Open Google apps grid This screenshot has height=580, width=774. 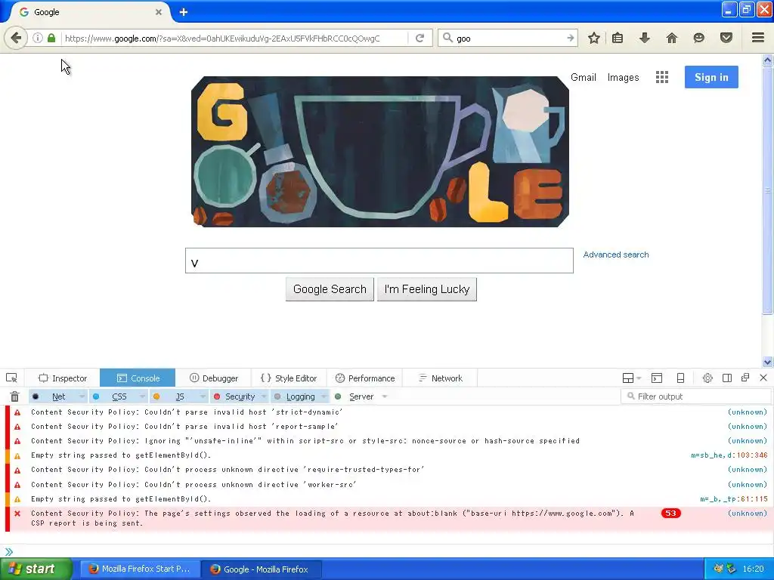pos(662,77)
